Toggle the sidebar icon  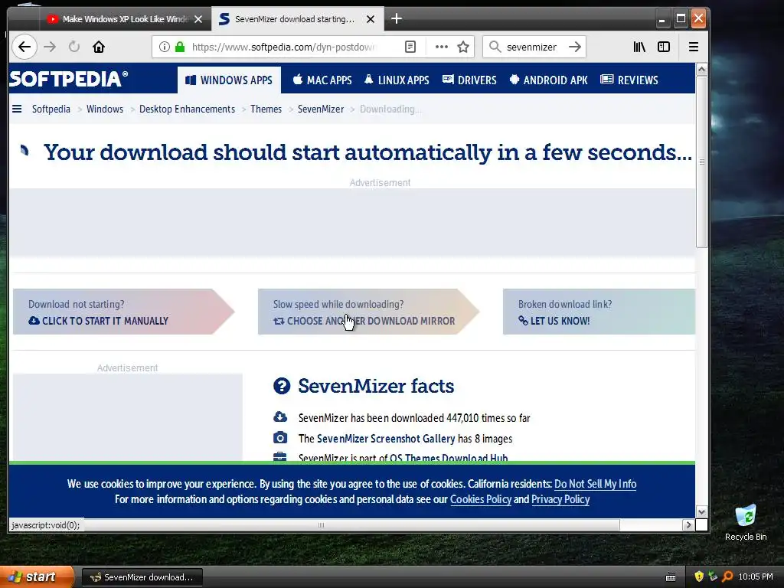tap(664, 47)
